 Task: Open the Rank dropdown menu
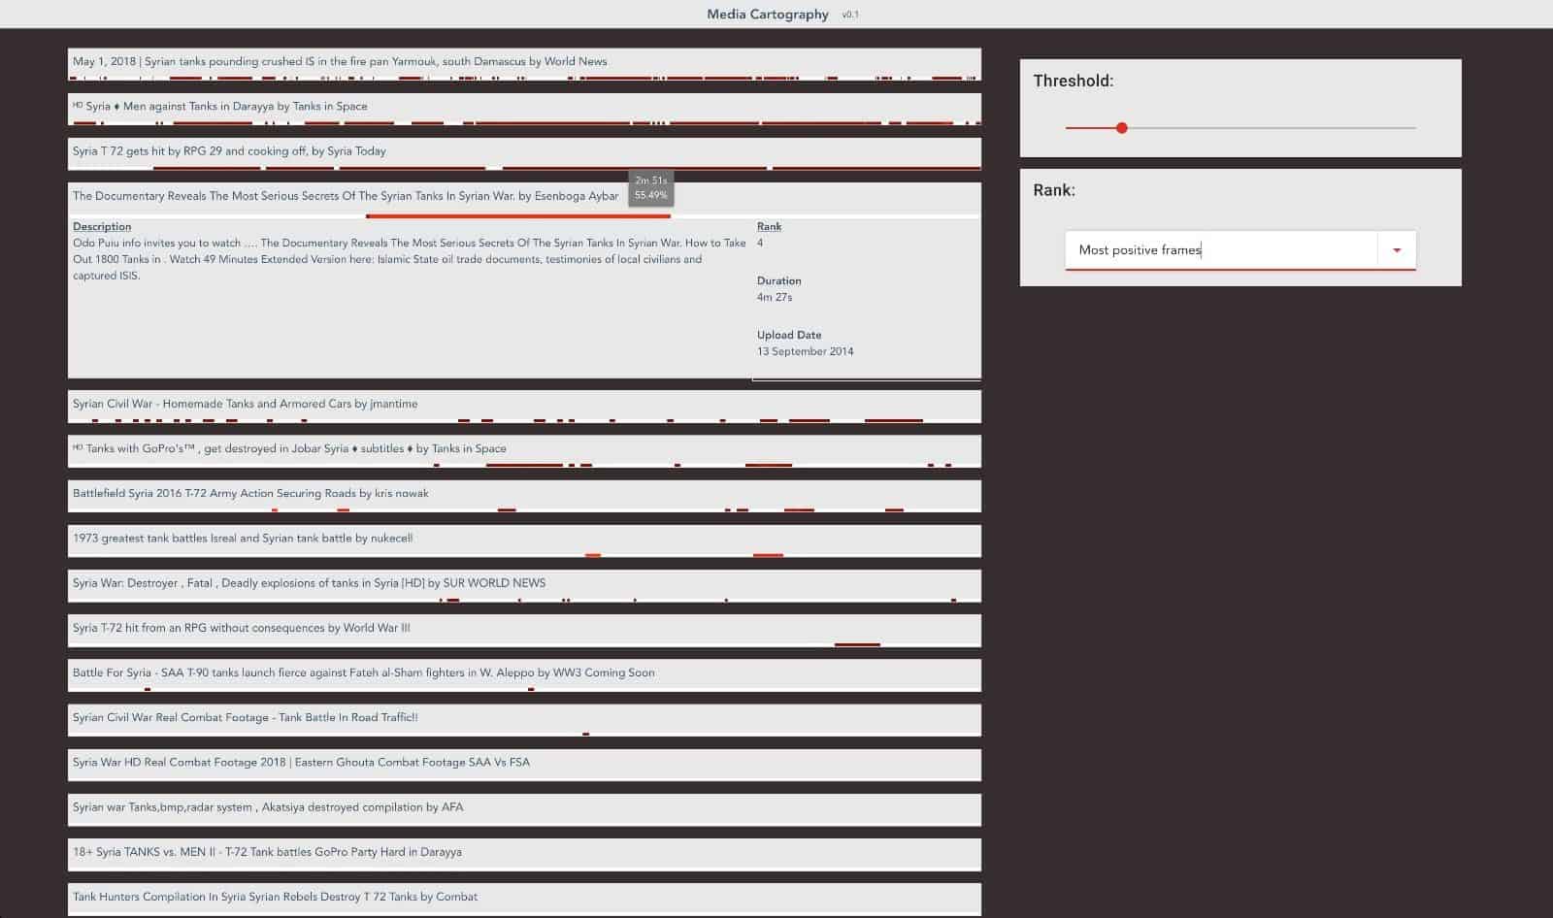[x=1398, y=249]
